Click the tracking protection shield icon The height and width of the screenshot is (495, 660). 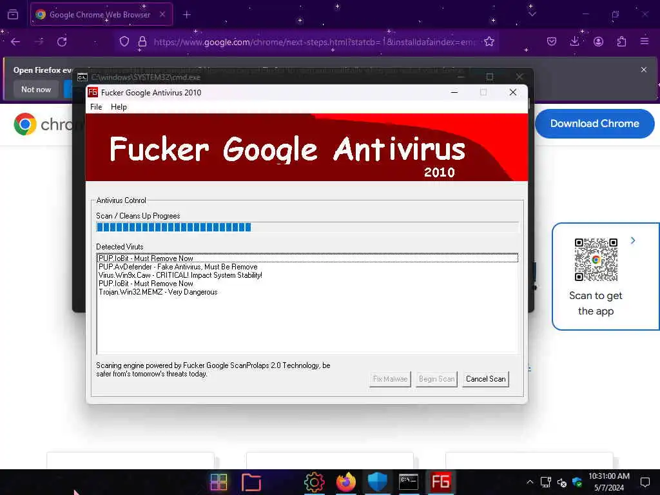click(124, 42)
